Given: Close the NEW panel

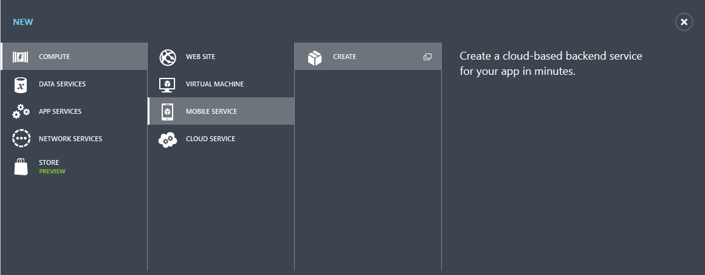Looking at the screenshot, I should (684, 22).
